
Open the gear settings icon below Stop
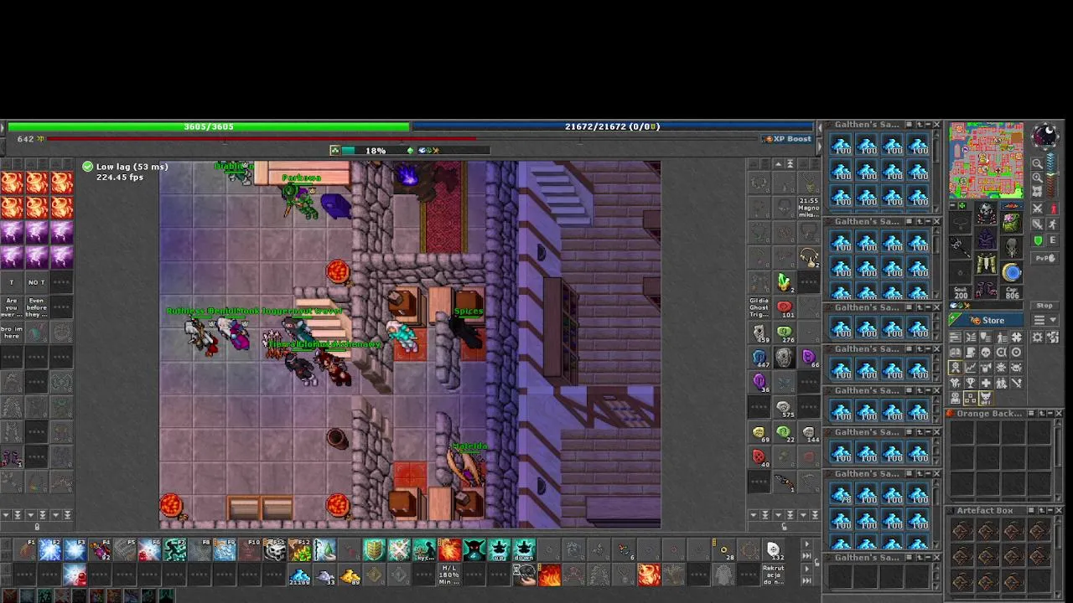tap(1038, 338)
